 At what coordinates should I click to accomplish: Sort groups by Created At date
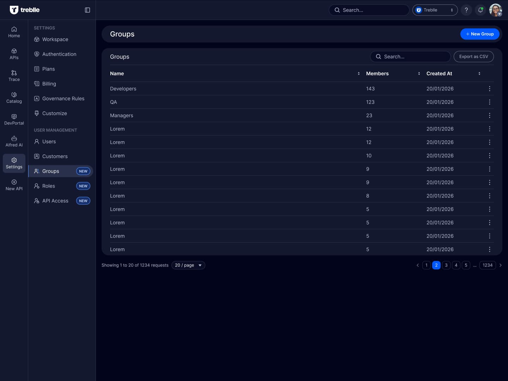(479, 74)
